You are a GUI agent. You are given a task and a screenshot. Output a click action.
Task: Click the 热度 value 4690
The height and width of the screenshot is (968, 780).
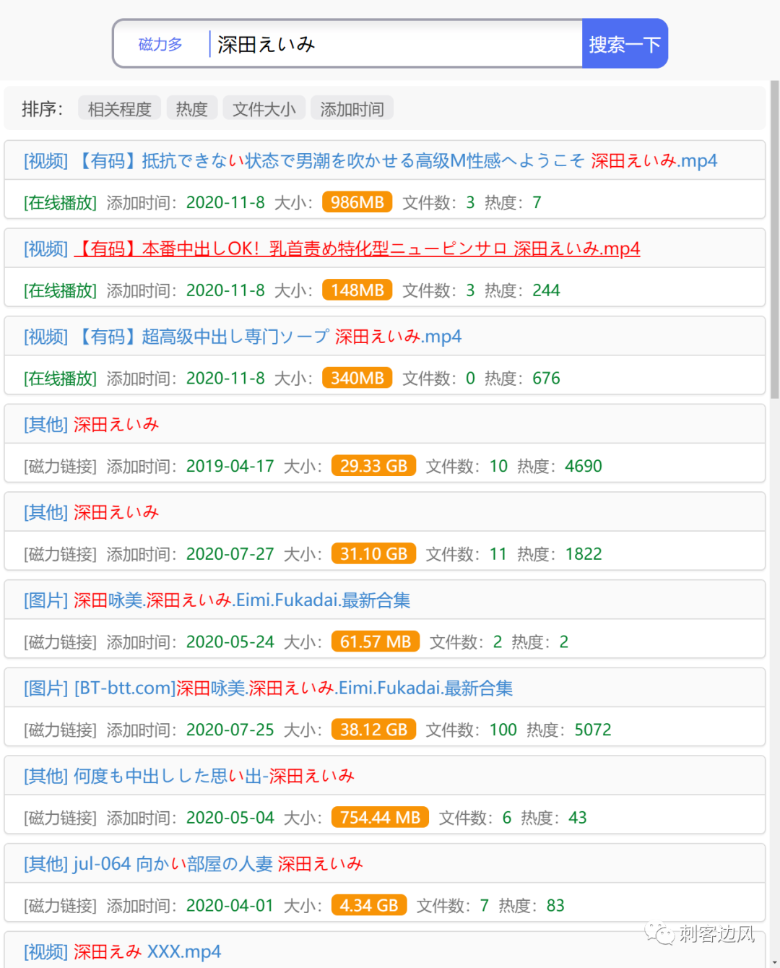(584, 466)
